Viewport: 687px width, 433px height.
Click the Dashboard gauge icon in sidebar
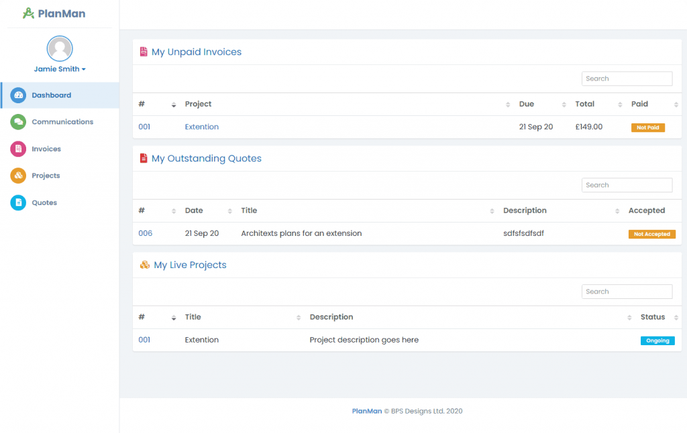[x=18, y=95]
